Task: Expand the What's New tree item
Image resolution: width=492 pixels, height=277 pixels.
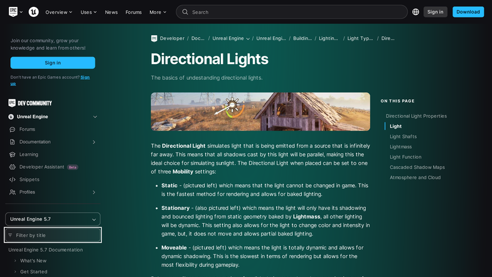Action: pyautogui.click(x=15, y=261)
